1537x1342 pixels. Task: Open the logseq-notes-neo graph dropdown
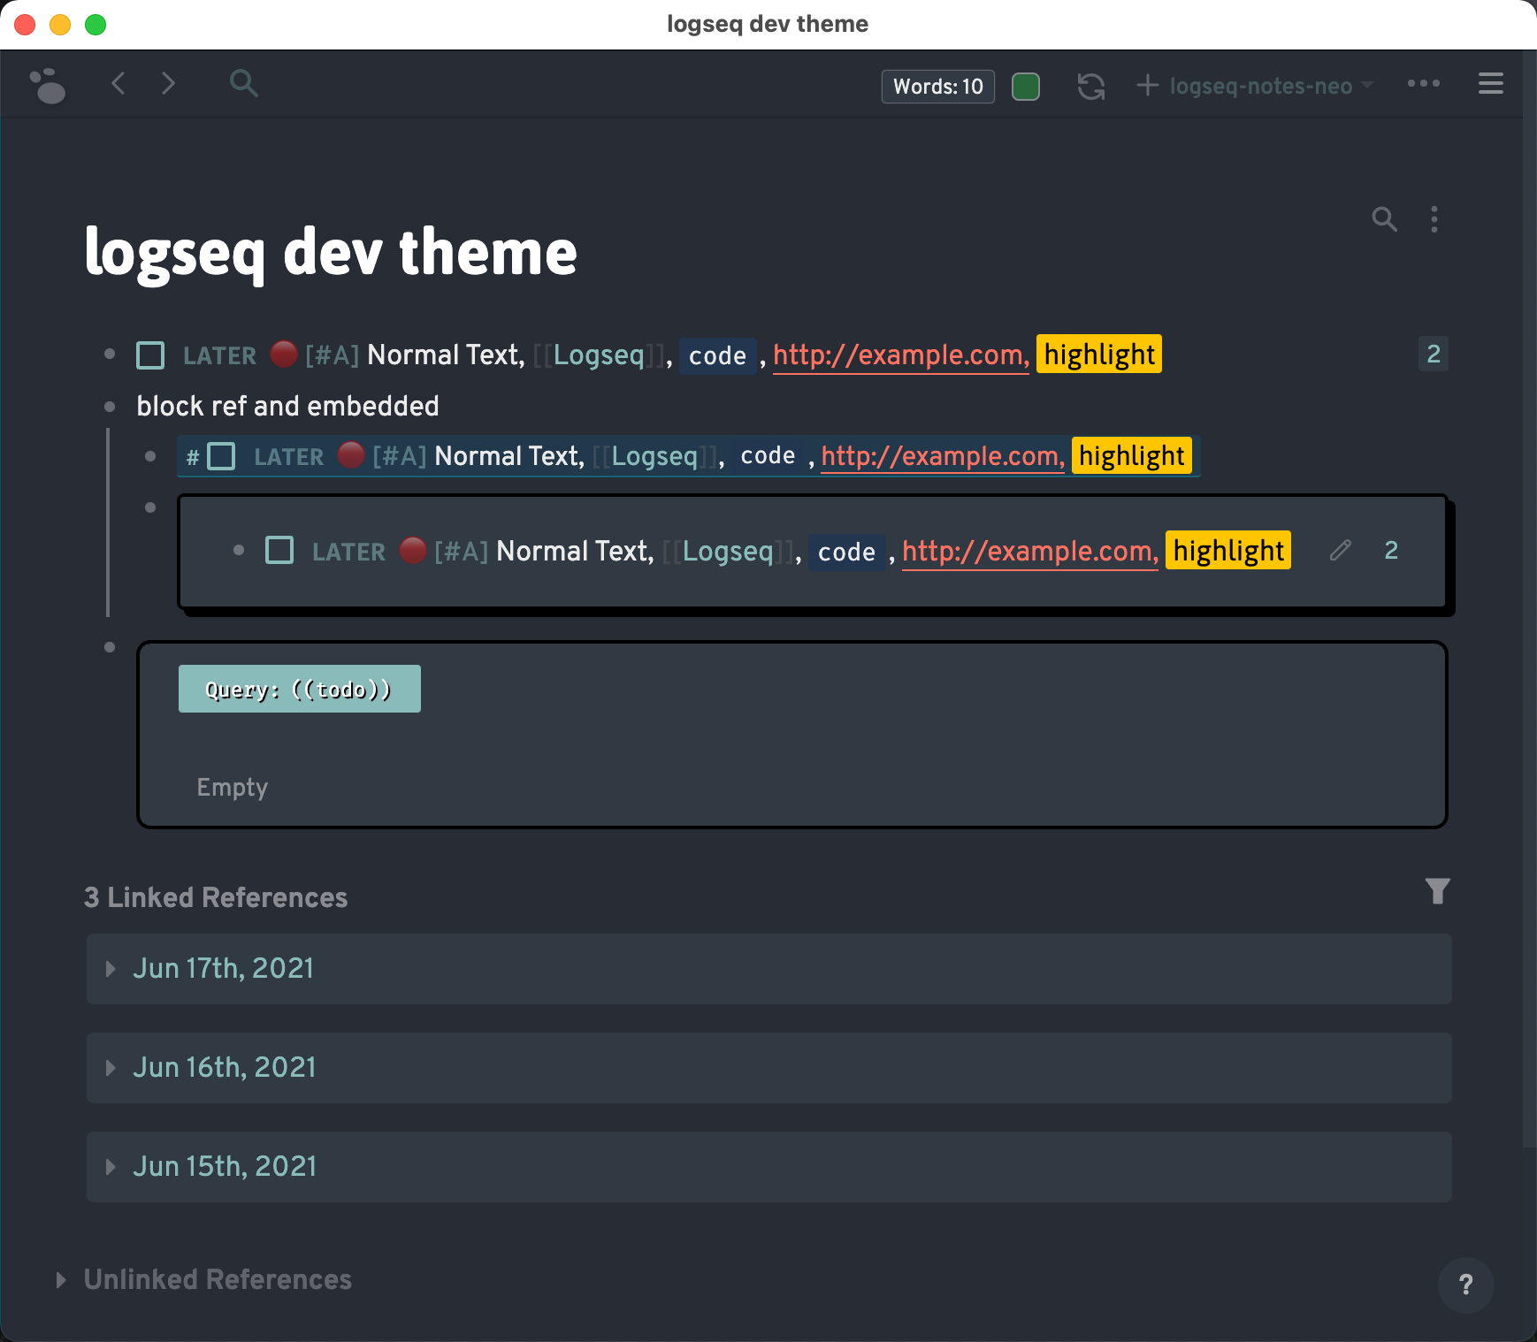click(1271, 86)
